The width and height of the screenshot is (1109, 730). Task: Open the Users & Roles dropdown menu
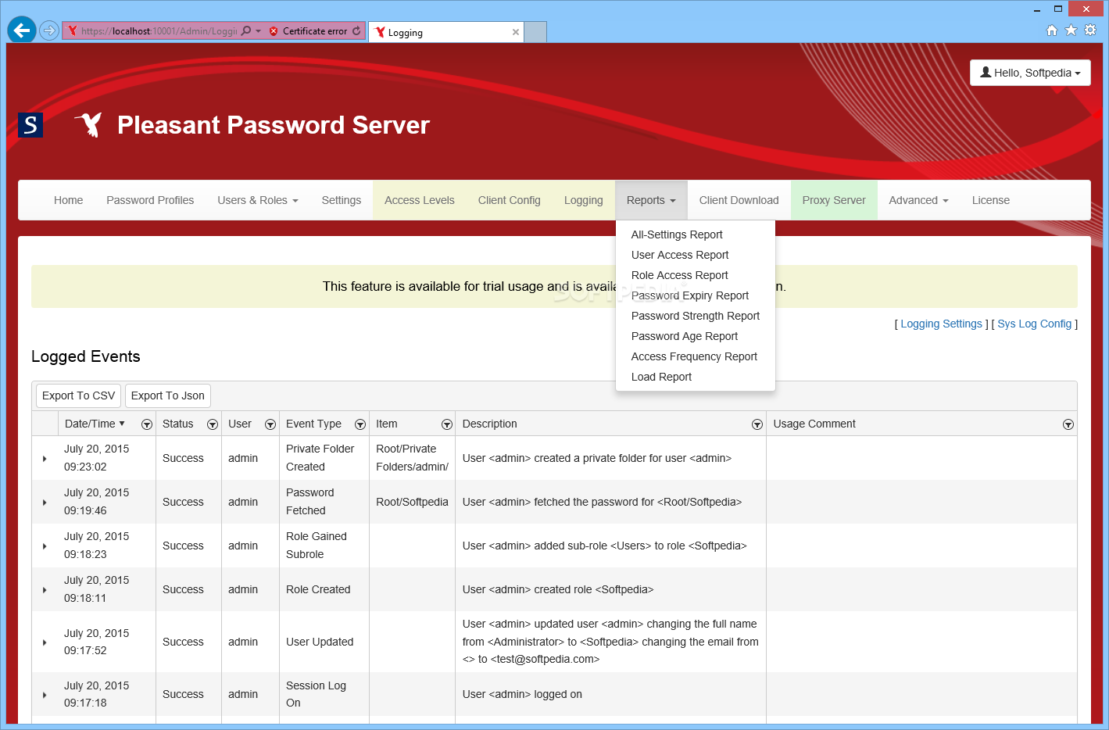point(258,200)
